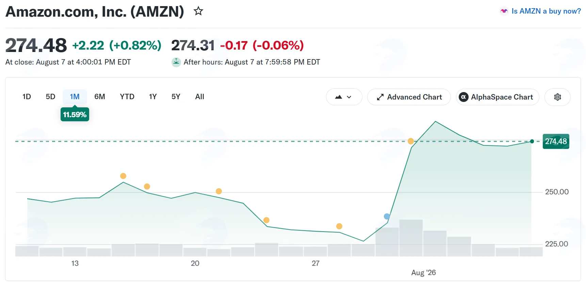Open chart settings gear icon
The height and width of the screenshot is (282, 586).
pyautogui.click(x=557, y=97)
